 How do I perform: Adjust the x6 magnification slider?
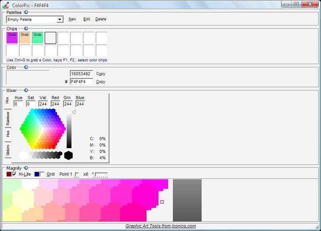tap(100, 174)
